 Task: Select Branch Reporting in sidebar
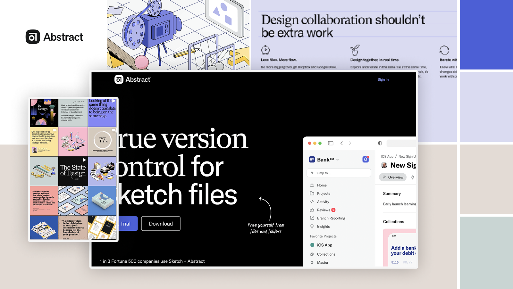tap(331, 218)
